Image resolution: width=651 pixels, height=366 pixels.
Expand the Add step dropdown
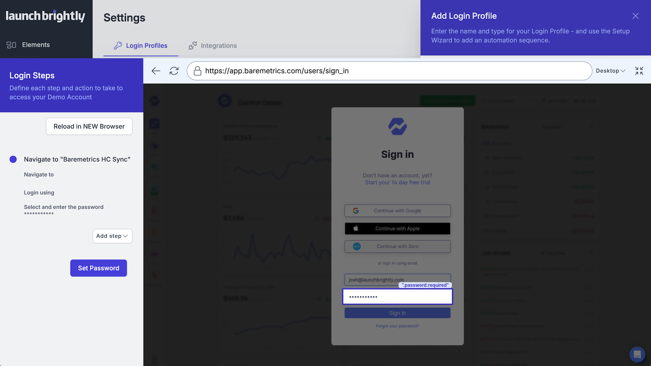[x=112, y=236]
